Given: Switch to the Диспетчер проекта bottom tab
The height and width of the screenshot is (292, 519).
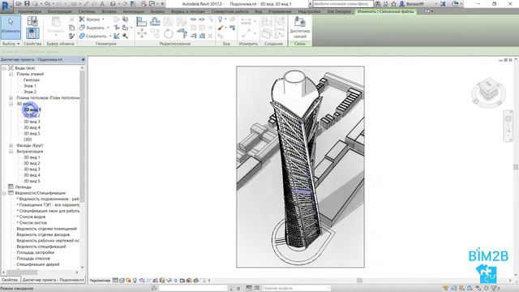Looking at the screenshot, I should pos(53,280).
